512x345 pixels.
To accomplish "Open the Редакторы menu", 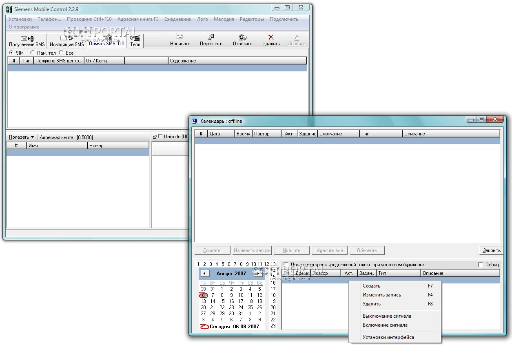I will click(252, 19).
